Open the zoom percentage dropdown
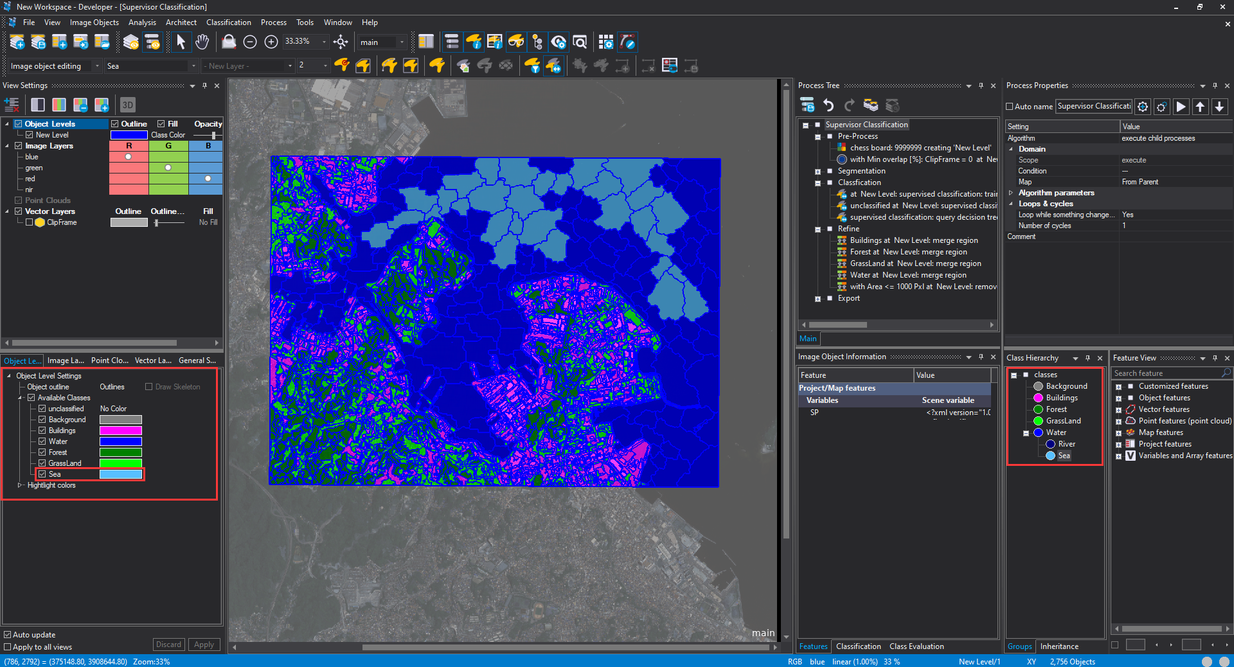The image size is (1234, 667). tap(324, 42)
